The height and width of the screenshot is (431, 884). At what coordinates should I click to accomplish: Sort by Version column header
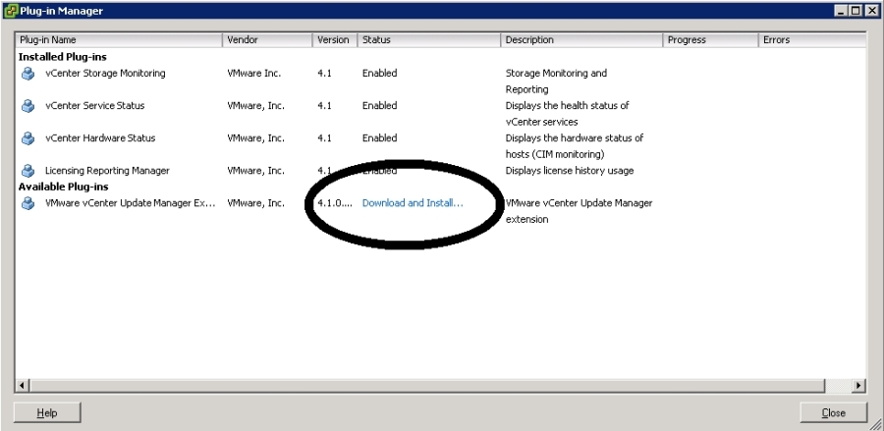335,40
